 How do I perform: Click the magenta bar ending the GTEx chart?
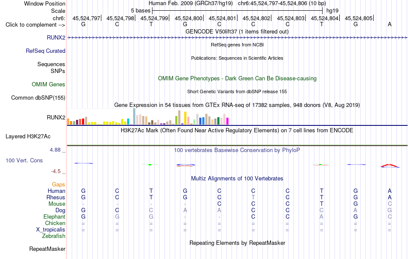[228, 121]
